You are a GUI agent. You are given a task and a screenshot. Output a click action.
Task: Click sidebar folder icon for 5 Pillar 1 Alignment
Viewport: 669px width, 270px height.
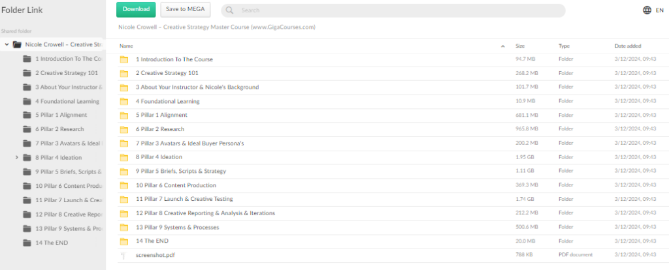pos(27,115)
